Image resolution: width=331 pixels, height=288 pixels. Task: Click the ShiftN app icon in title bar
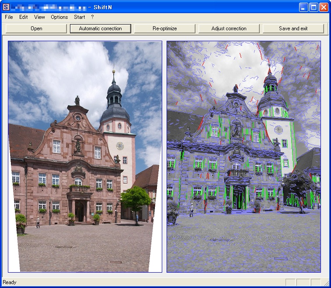point(6,7)
